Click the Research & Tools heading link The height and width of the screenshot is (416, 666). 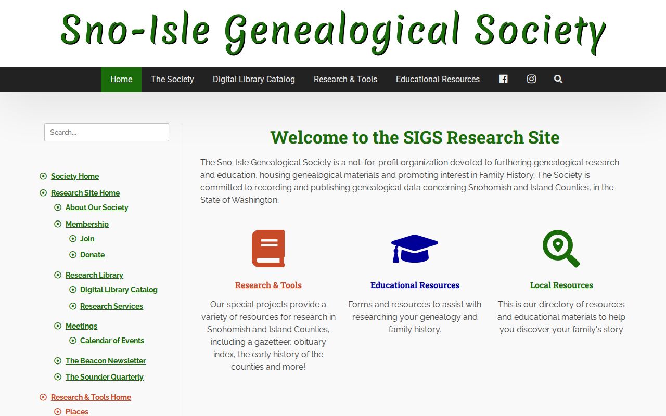[268, 285]
